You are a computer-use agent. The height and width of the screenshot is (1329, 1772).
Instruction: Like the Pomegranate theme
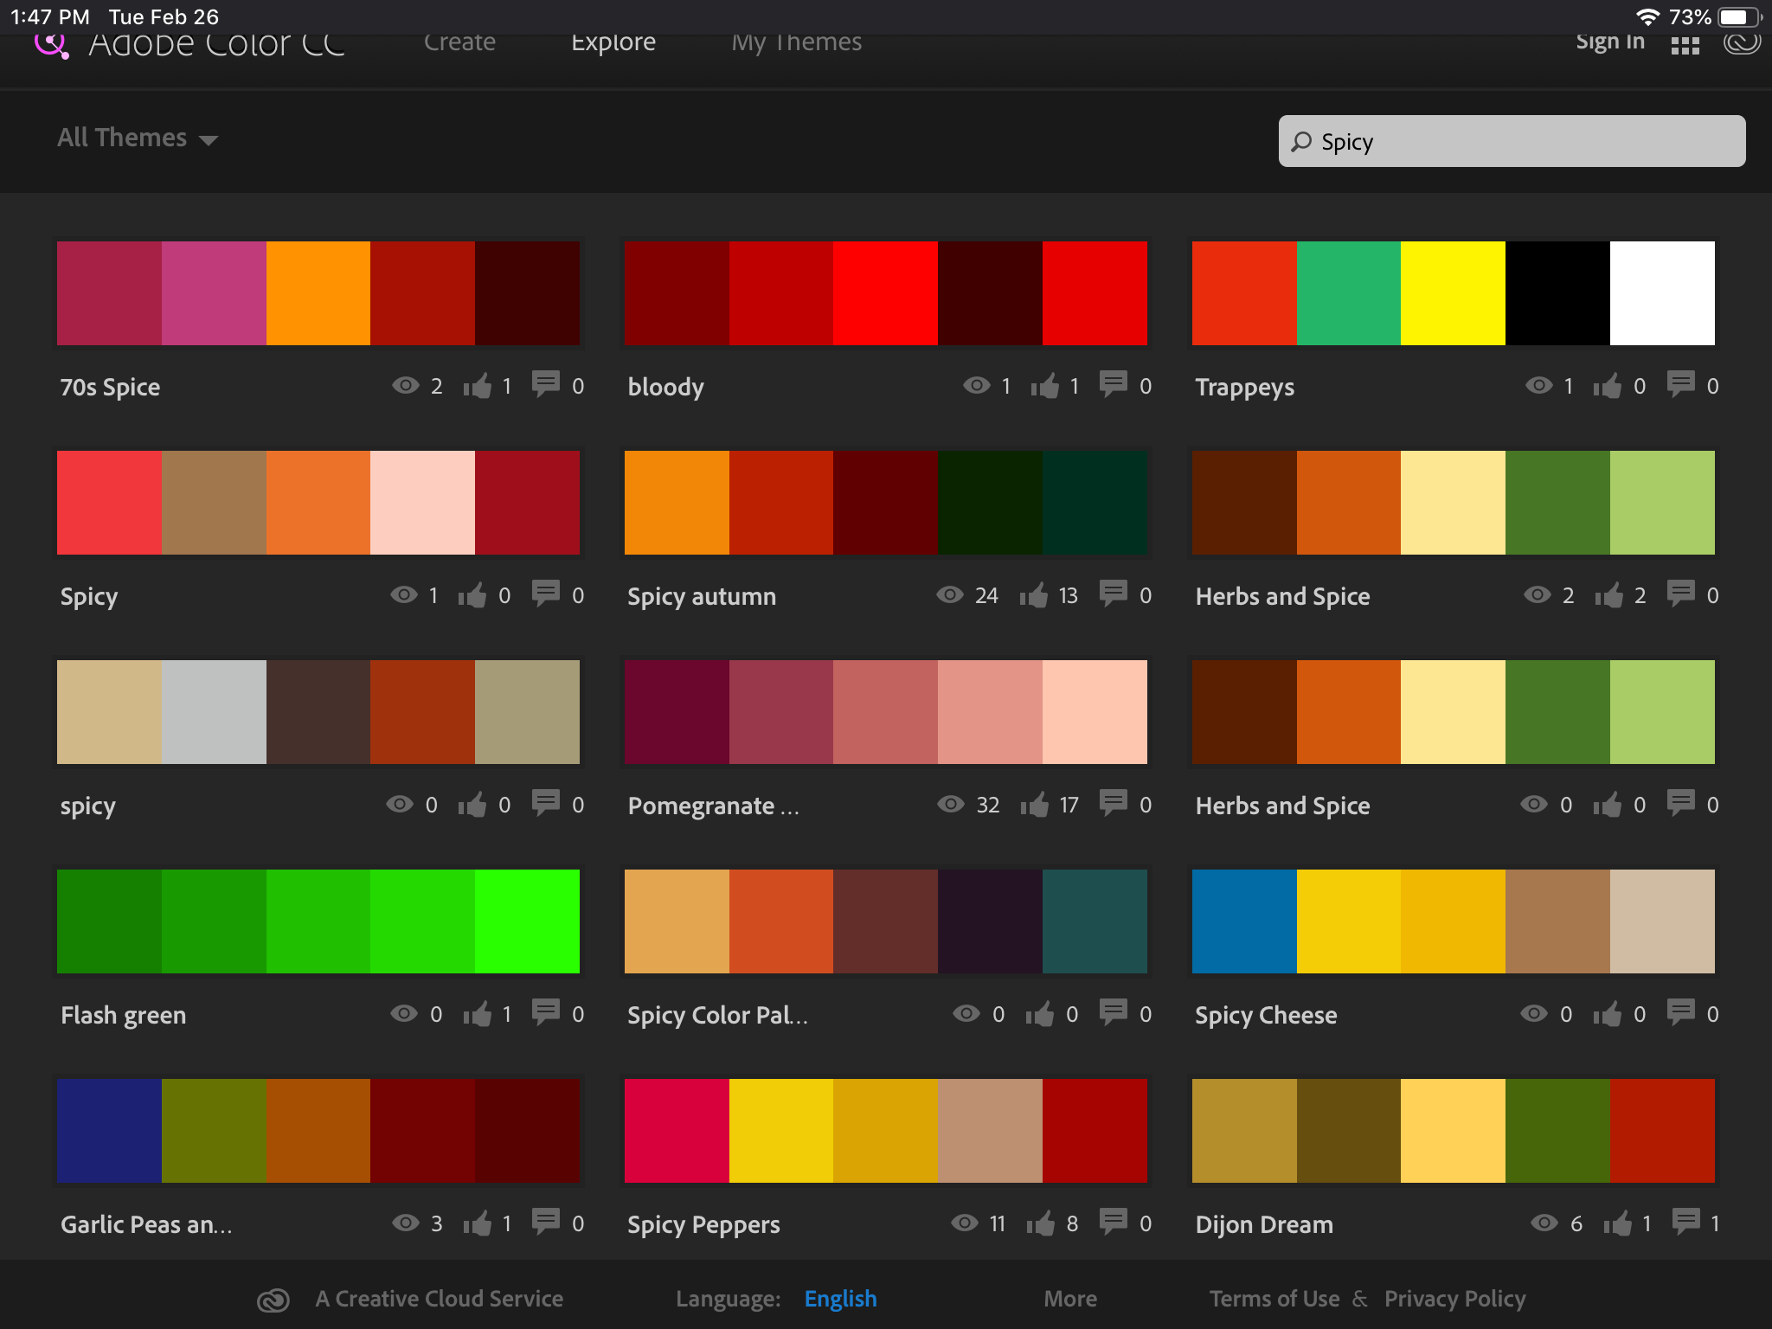coord(1034,805)
